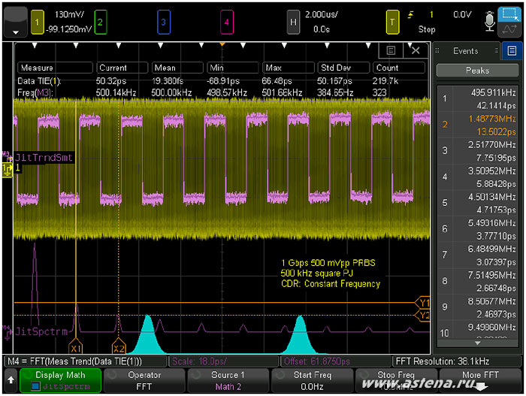
Task: Select the X1 cursor marker
Action: click(x=76, y=348)
